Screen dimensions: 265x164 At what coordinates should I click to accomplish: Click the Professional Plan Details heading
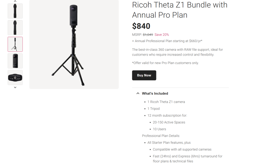click(161, 136)
